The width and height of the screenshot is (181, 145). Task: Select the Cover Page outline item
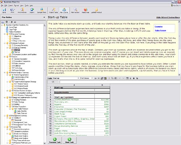coord(13,27)
